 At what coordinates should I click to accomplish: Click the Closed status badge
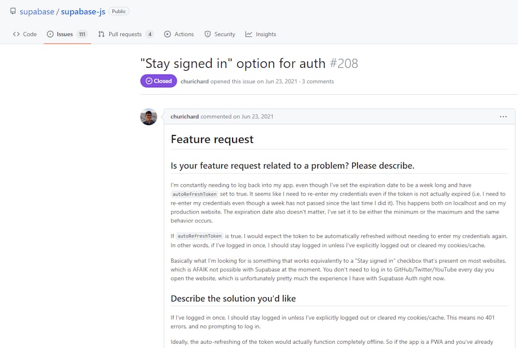[x=159, y=81]
